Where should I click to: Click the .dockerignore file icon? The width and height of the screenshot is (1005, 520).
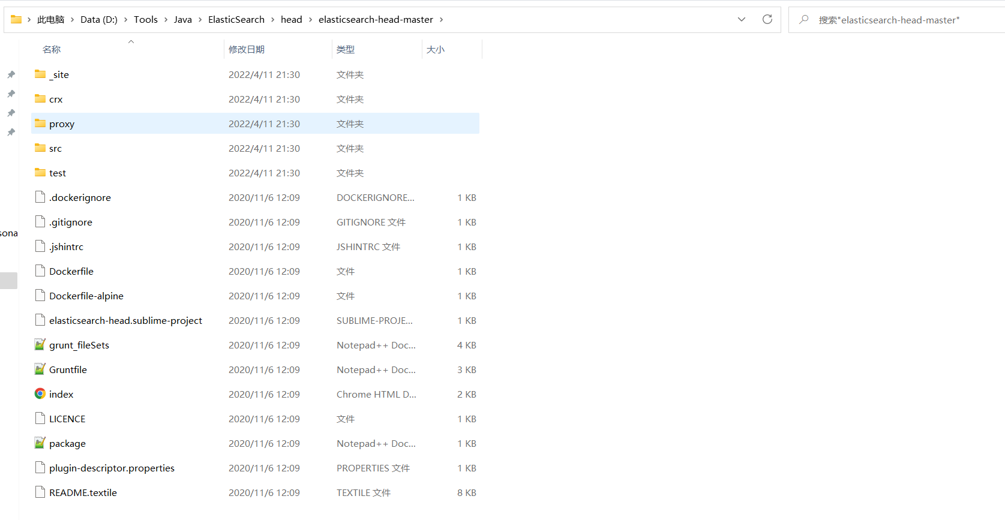point(40,197)
